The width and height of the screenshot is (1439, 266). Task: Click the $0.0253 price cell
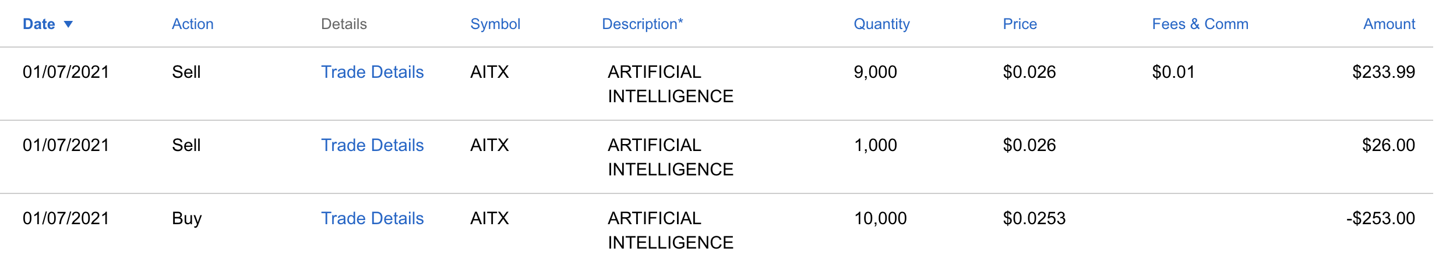click(1034, 218)
